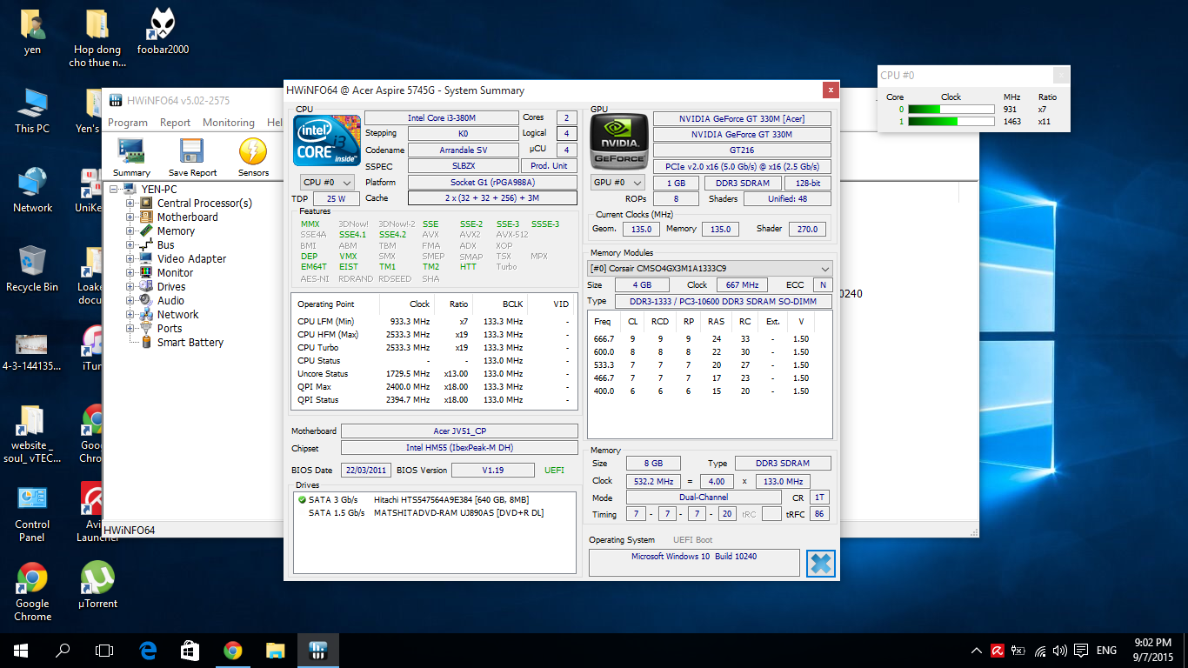Select Smart Battery in the tree
This screenshot has height=668, width=1188.
pyautogui.click(x=190, y=343)
